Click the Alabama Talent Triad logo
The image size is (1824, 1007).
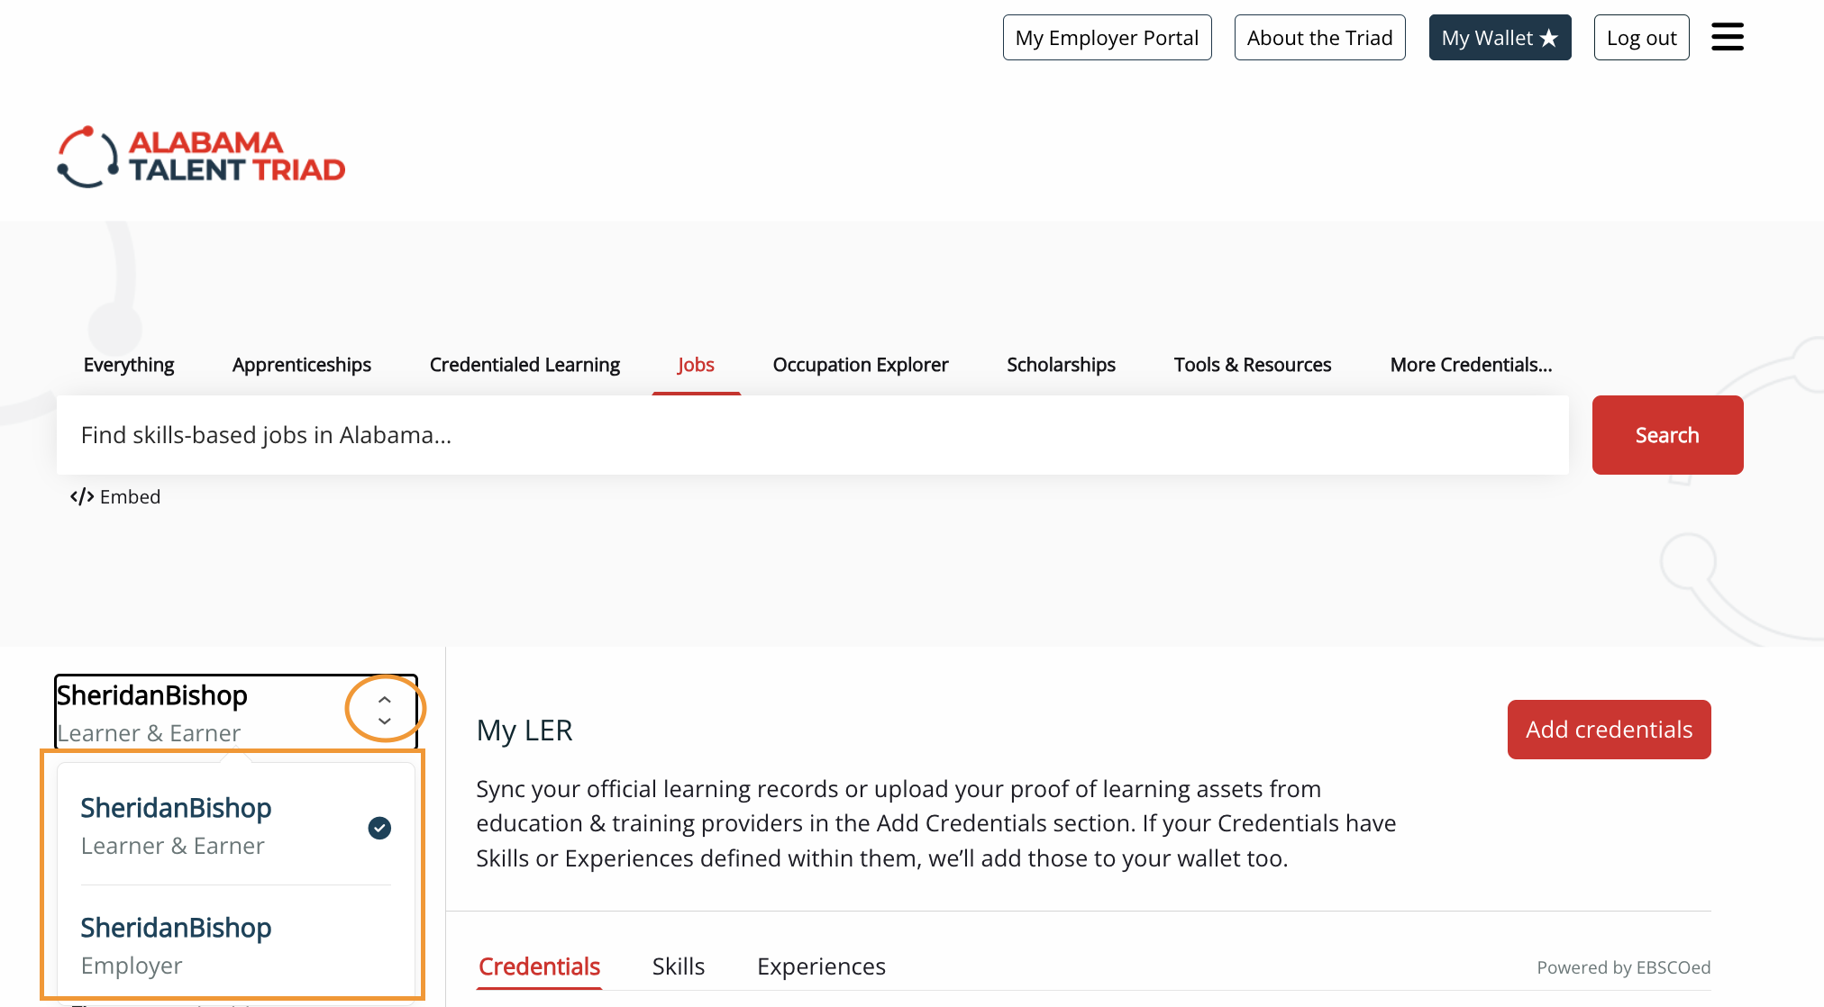tap(201, 158)
